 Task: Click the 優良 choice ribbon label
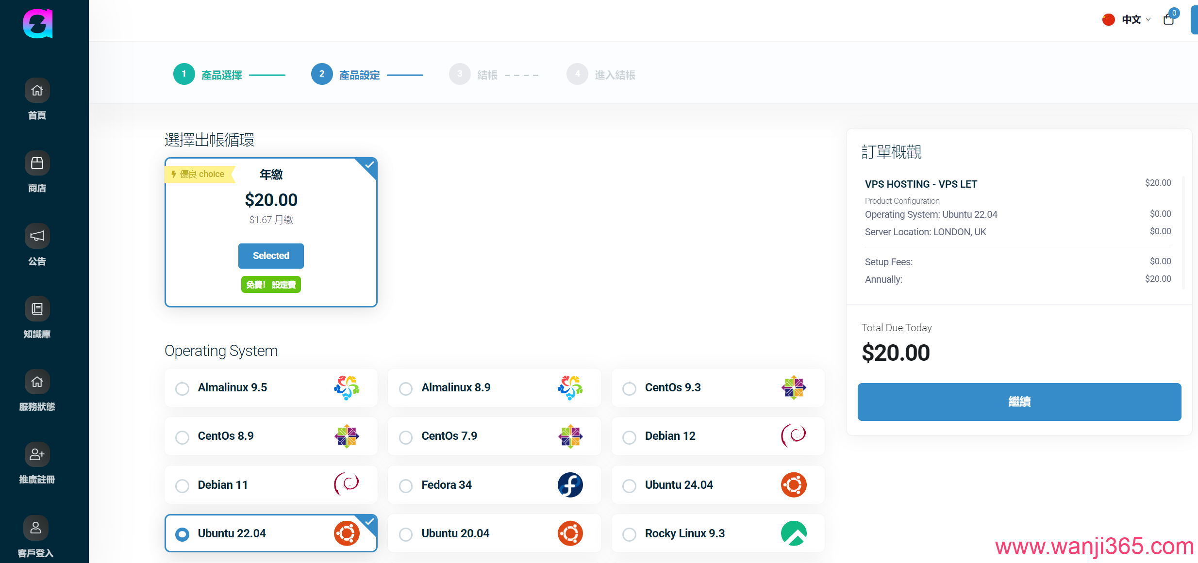pyautogui.click(x=200, y=174)
